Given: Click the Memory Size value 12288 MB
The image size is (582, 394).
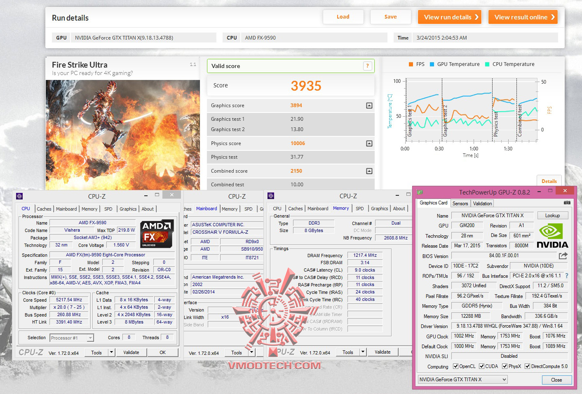Looking at the screenshot, I should [x=471, y=316].
